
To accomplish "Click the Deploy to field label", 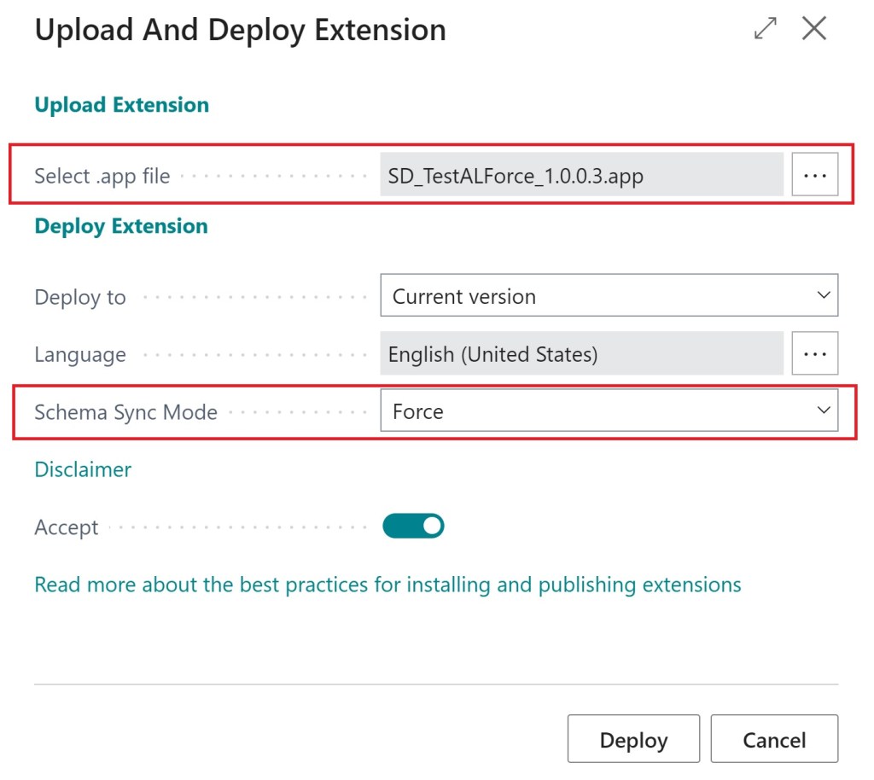I will point(80,298).
